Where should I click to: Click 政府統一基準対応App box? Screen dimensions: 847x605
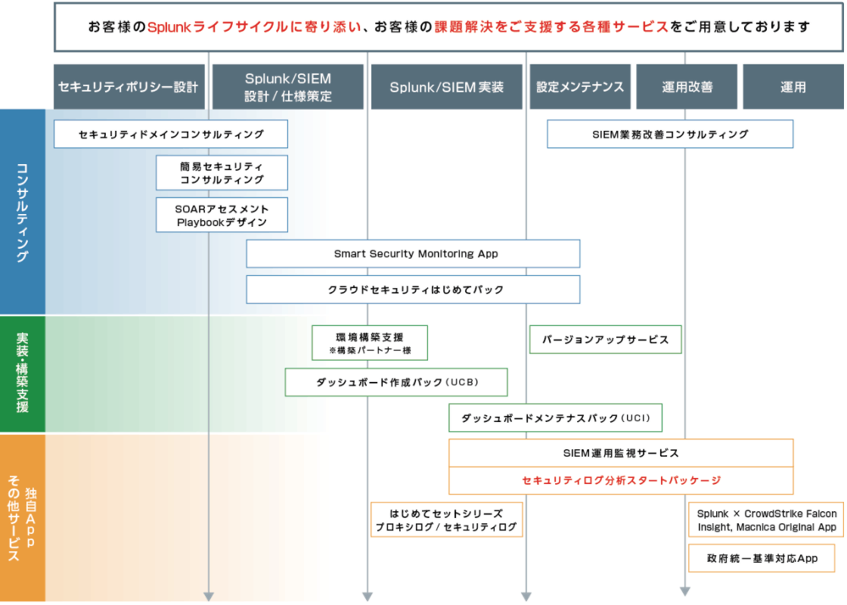point(762,558)
